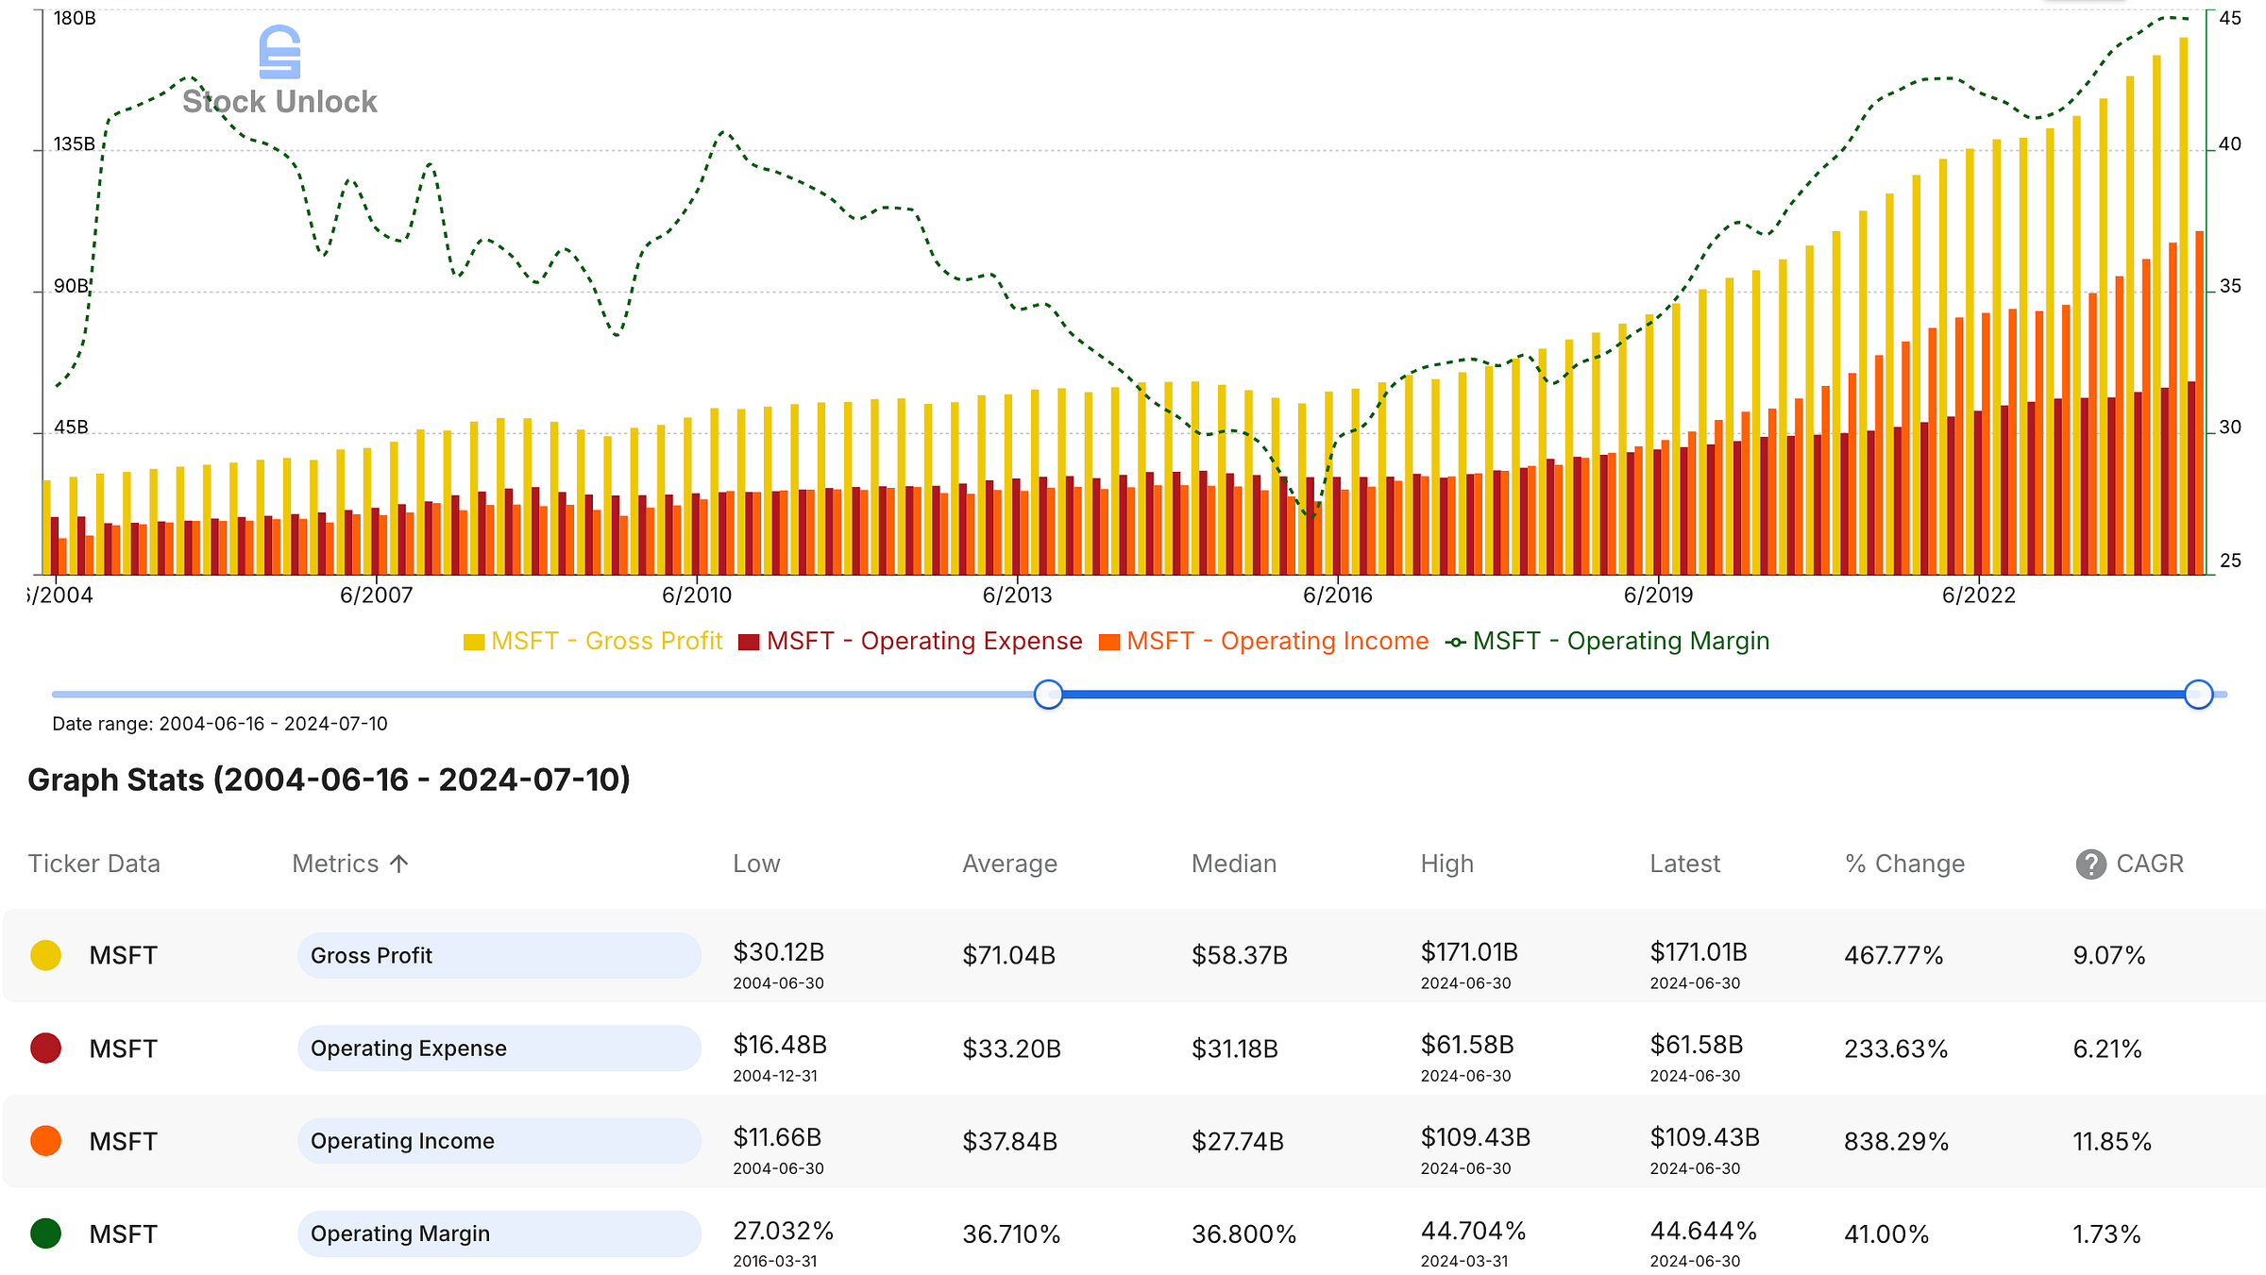
Task: Click Operating Expense CAGR 6.21%
Action: 2107,1048
